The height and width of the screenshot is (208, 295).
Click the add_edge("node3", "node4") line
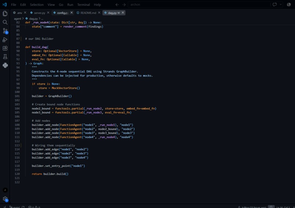tap(60, 157)
